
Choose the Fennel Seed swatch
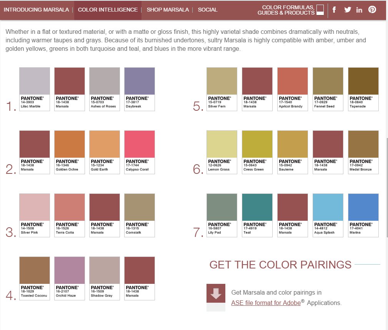[328, 89]
